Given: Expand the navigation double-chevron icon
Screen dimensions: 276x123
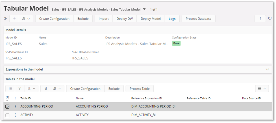Looking at the screenshot, I should pos(5,19).
